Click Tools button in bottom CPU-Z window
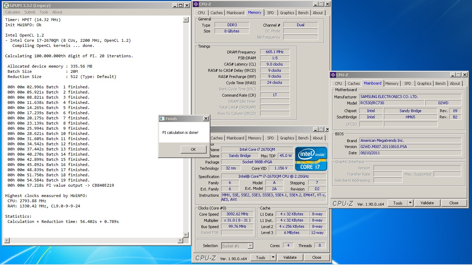The height and width of the screenshot is (265, 472). point(261,257)
